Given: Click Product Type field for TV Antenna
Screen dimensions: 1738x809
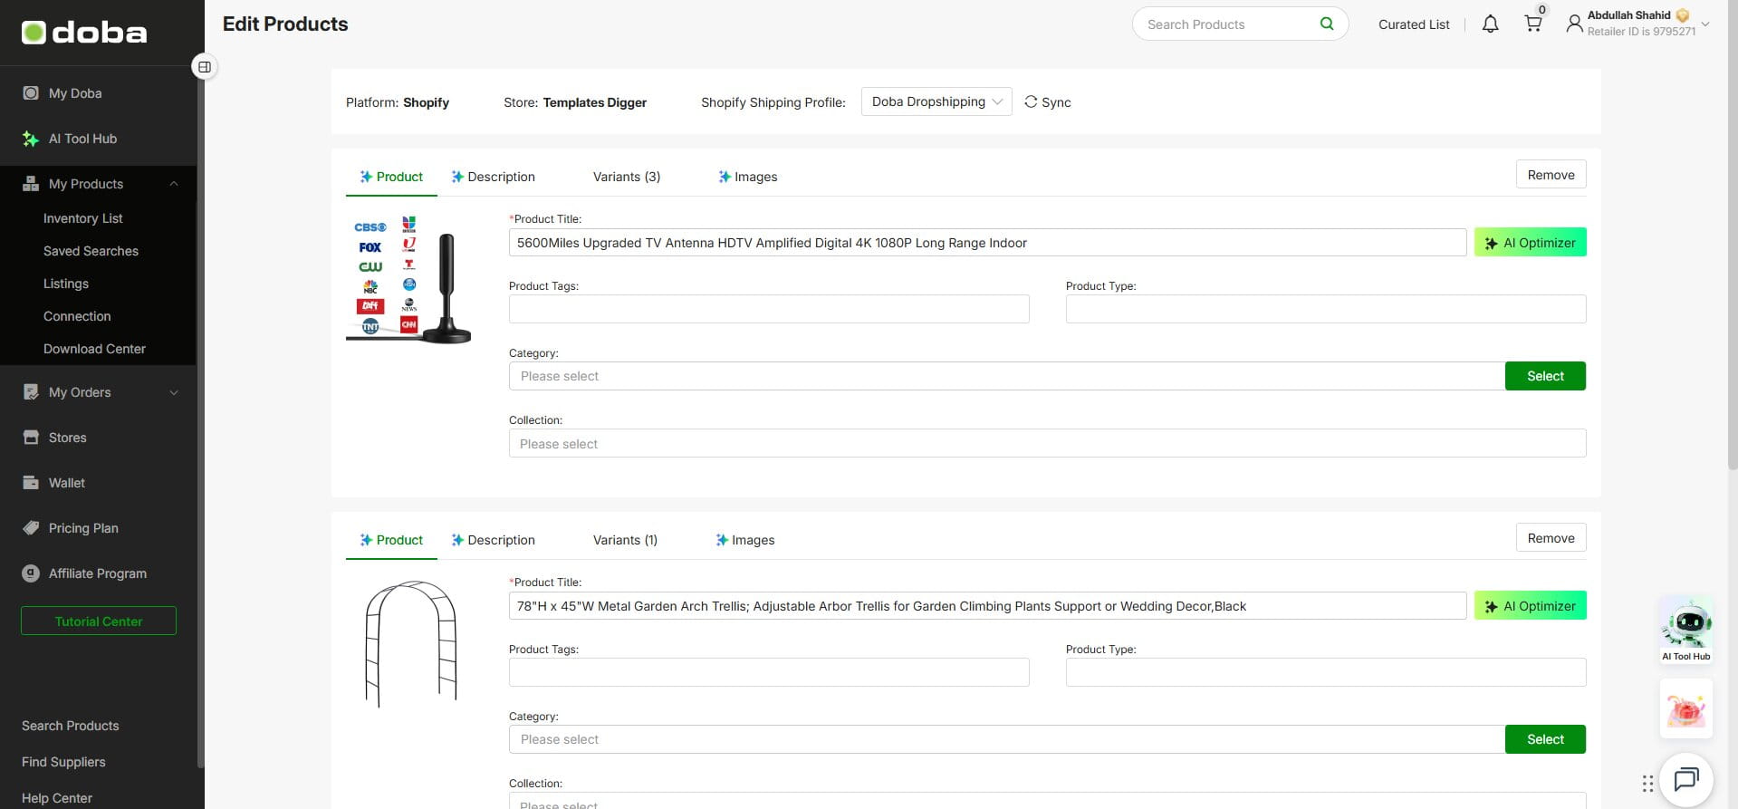Looking at the screenshot, I should click(1326, 309).
